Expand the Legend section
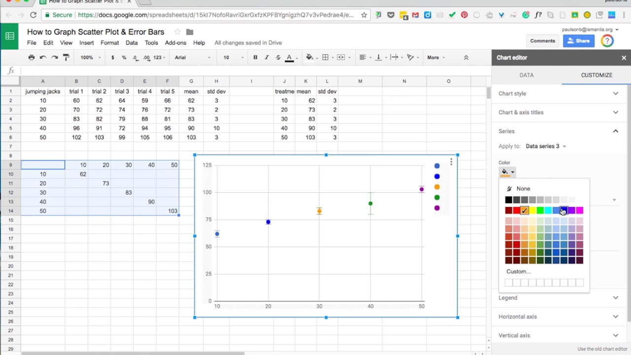The width and height of the screenshot is (631, 355). pyautogui.click(x=558, y=298)
